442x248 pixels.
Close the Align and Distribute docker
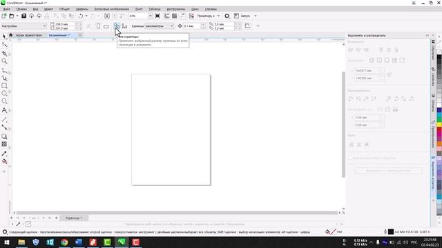pos(433,35)
